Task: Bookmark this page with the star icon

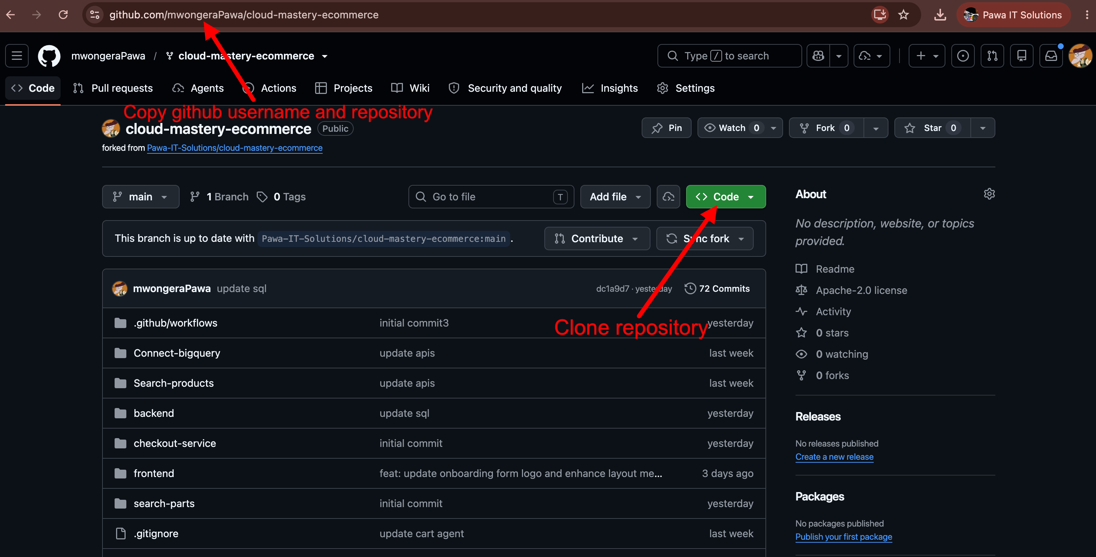Action: pos(903,15)
